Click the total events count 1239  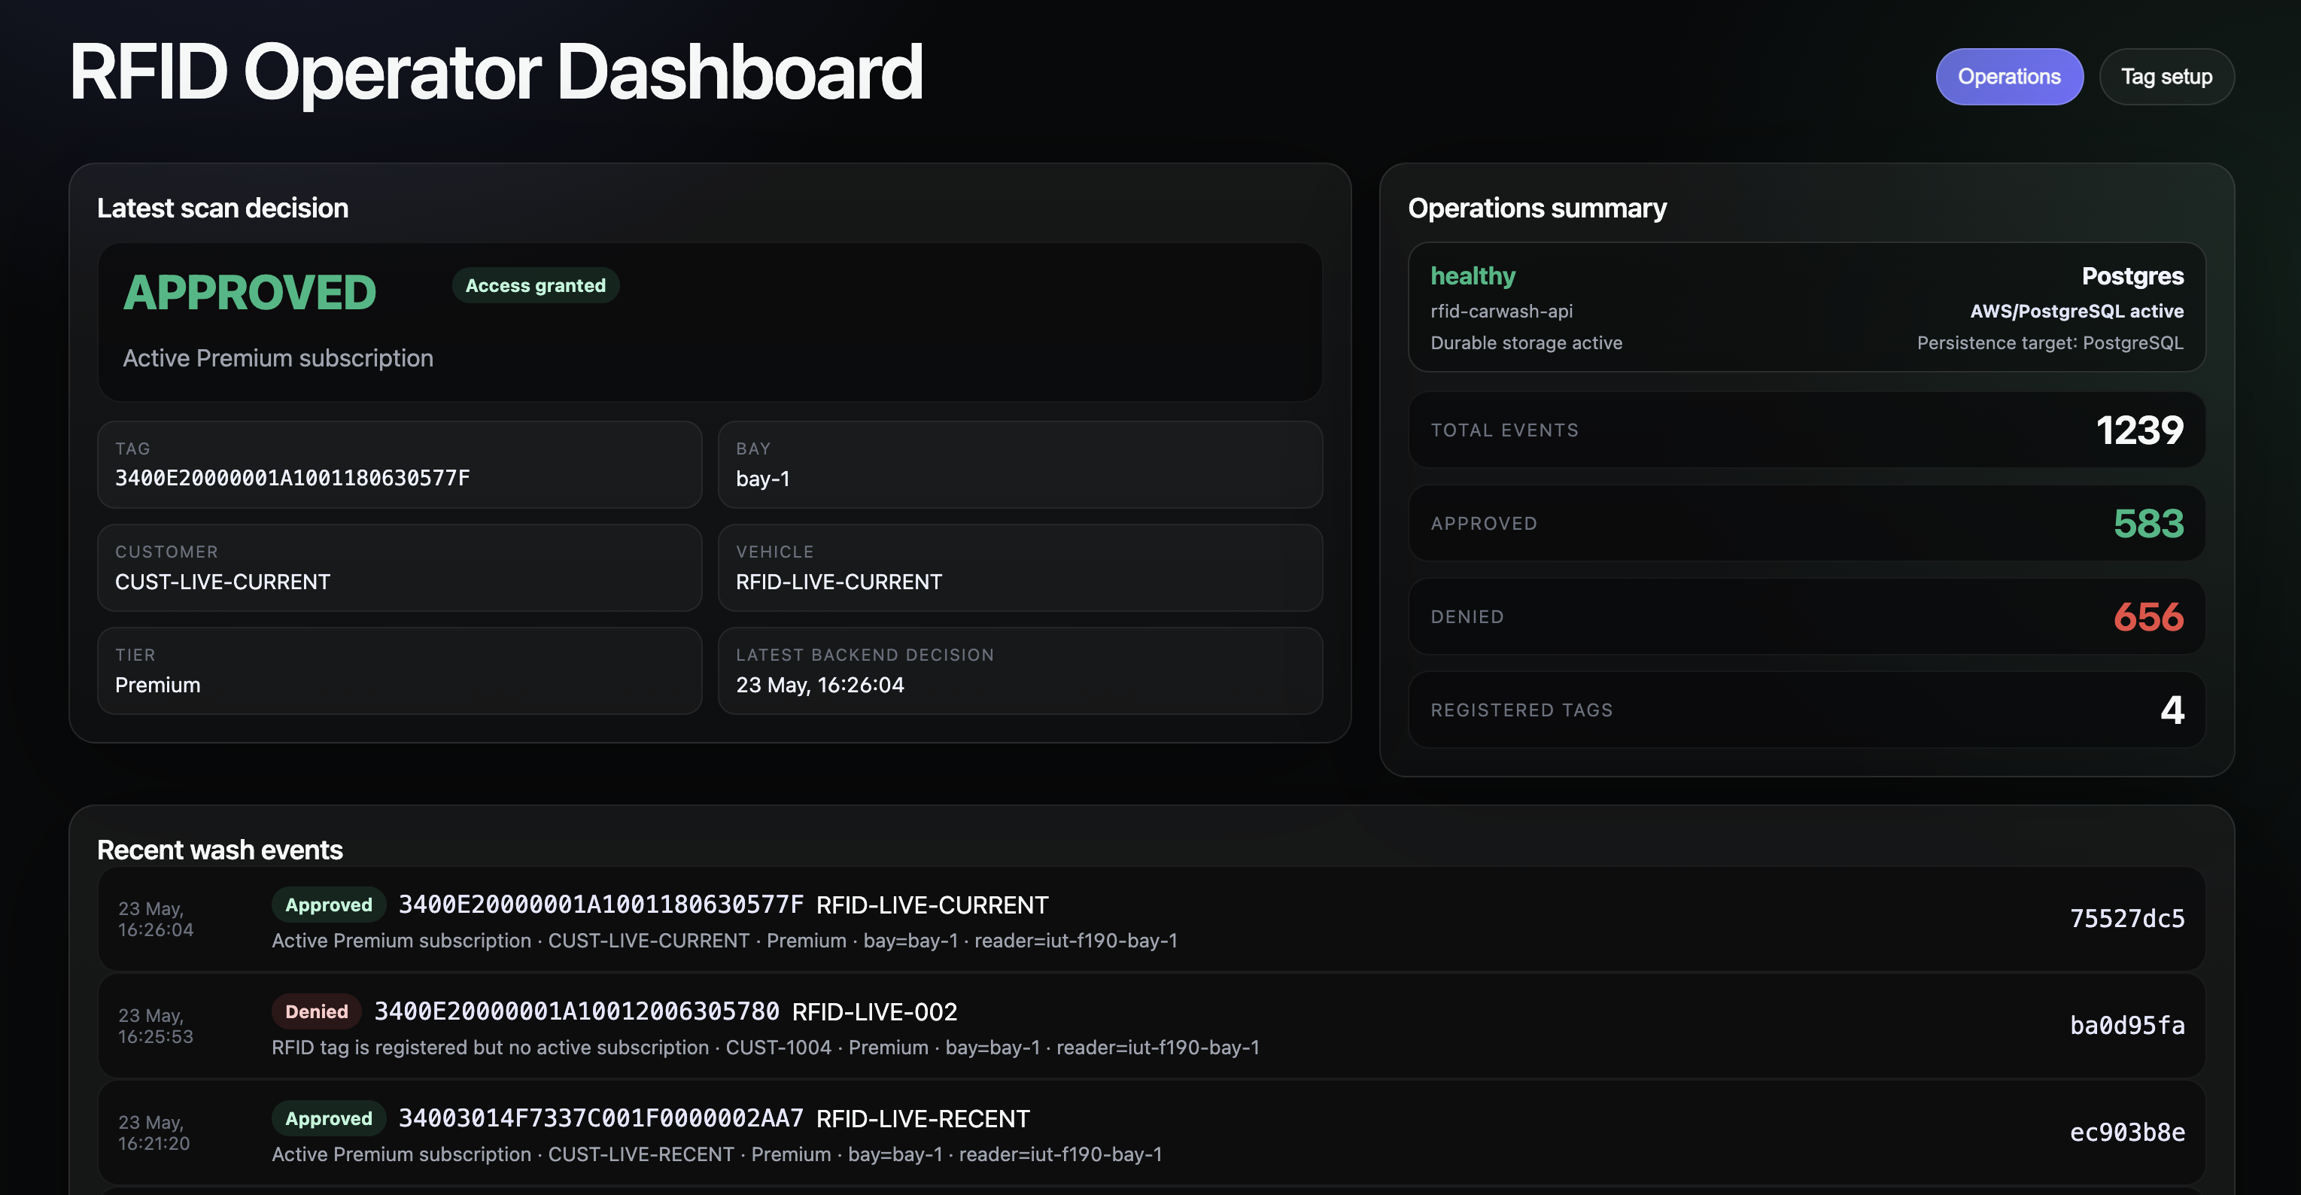(x=2139, y=430)
